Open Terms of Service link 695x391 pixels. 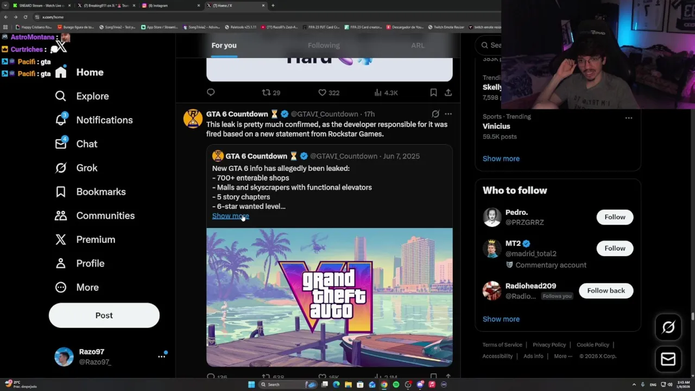click(x=502, y=345)
